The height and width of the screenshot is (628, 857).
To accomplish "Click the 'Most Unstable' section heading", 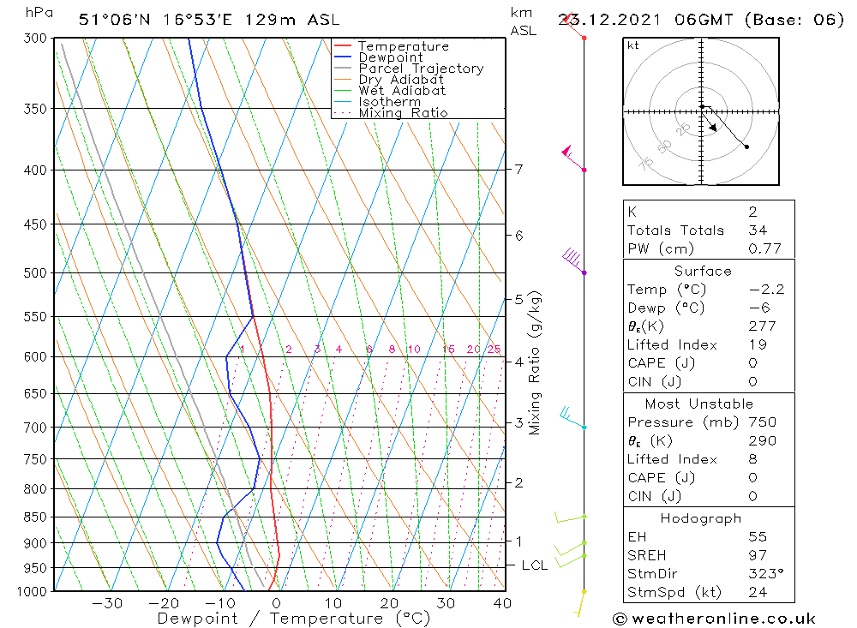I will click(x=699, y=404).
